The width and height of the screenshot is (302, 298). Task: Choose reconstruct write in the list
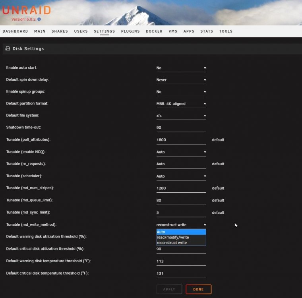[181, 243]
